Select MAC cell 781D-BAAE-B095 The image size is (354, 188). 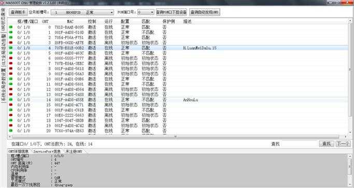coord(69,27)
